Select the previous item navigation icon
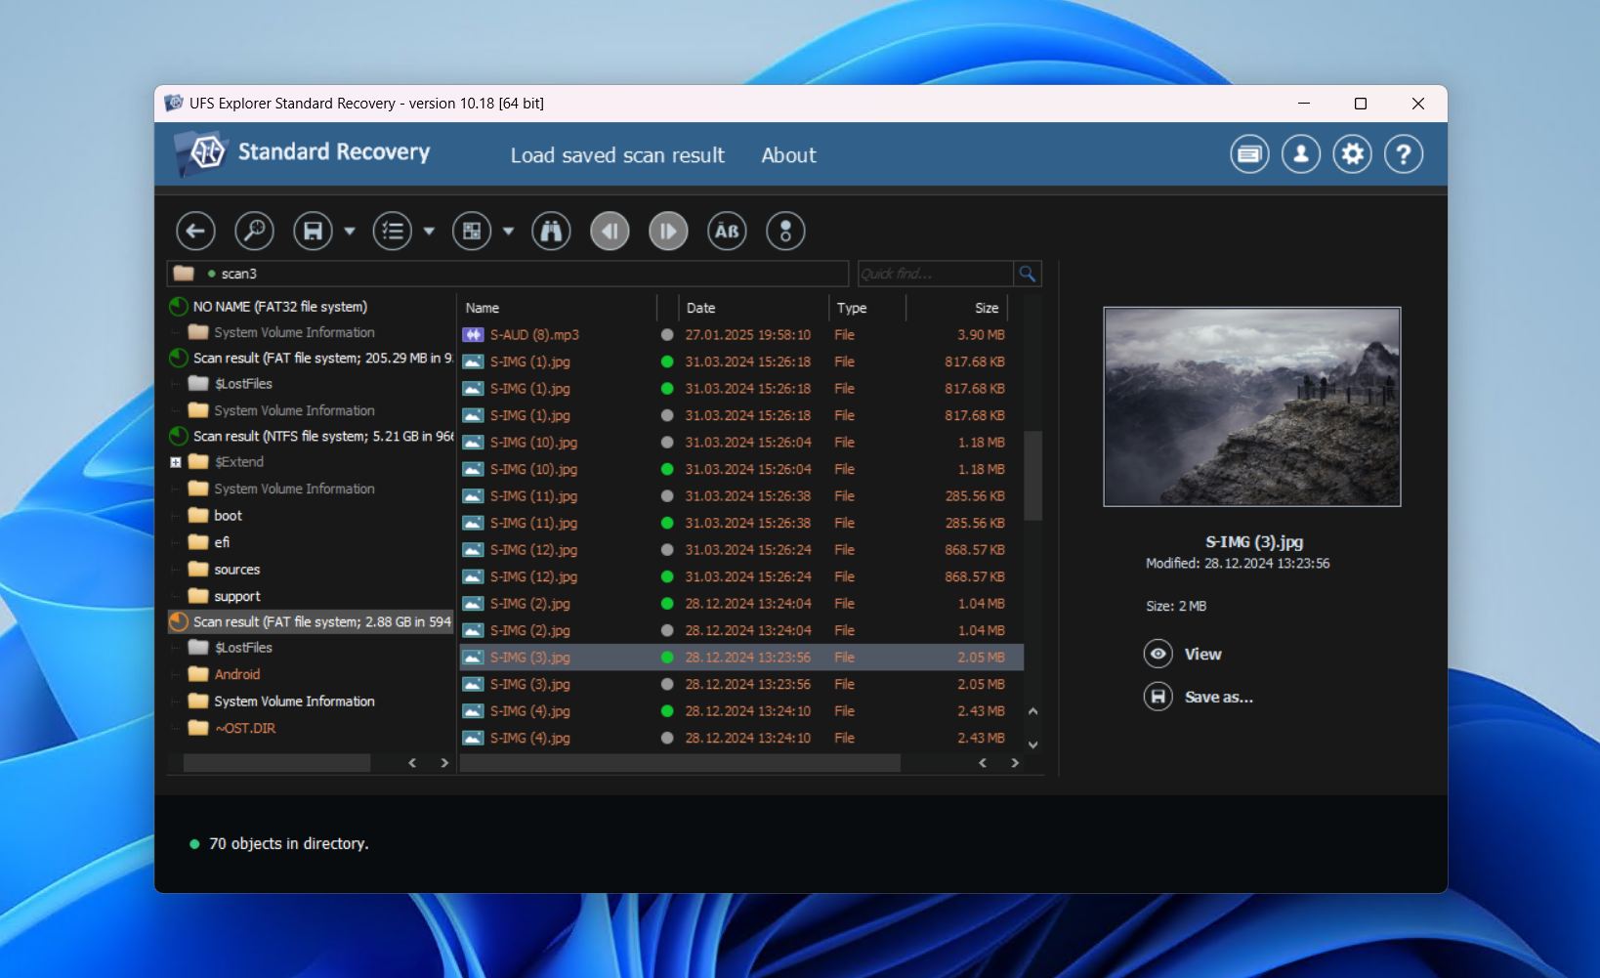The image size is (1600, 978). 610,231
